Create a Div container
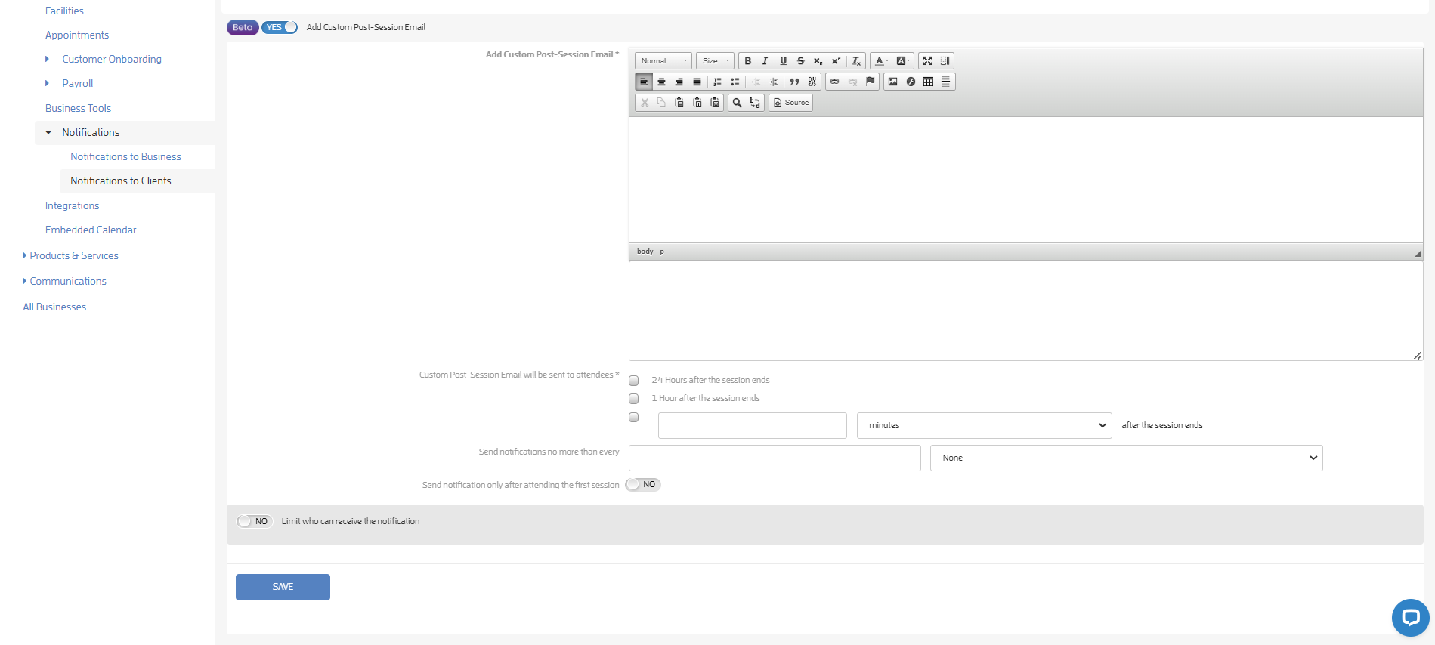 [812, 82]
